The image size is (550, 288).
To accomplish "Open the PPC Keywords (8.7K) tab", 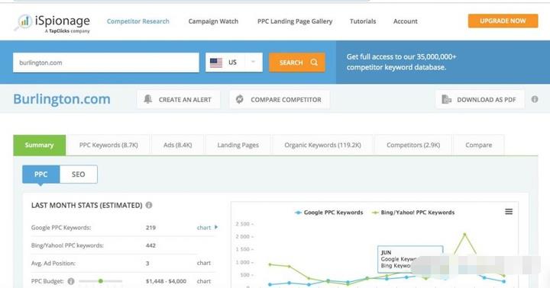I will pos(108,145).
